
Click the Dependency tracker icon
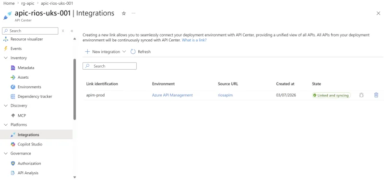coord(13,96)
